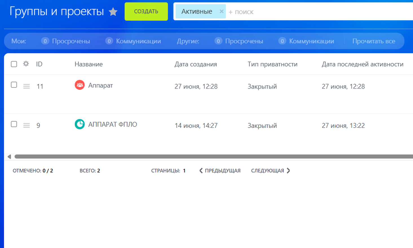Click the red Аппарат group avatar
The image size is (413, 248).
(79, 85)
